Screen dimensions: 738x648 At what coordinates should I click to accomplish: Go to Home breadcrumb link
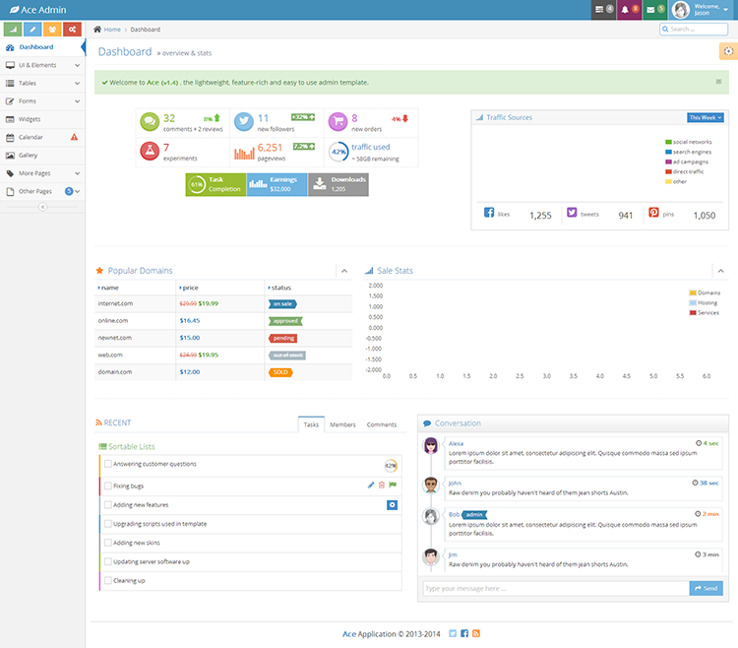112,30
